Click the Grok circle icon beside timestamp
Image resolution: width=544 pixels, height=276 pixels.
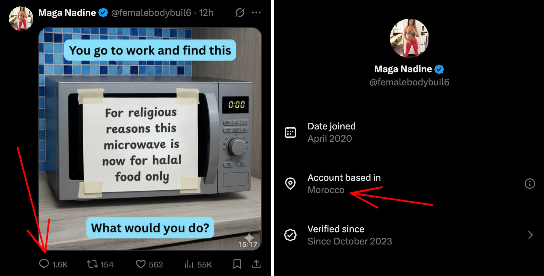(x=240, y=13)
